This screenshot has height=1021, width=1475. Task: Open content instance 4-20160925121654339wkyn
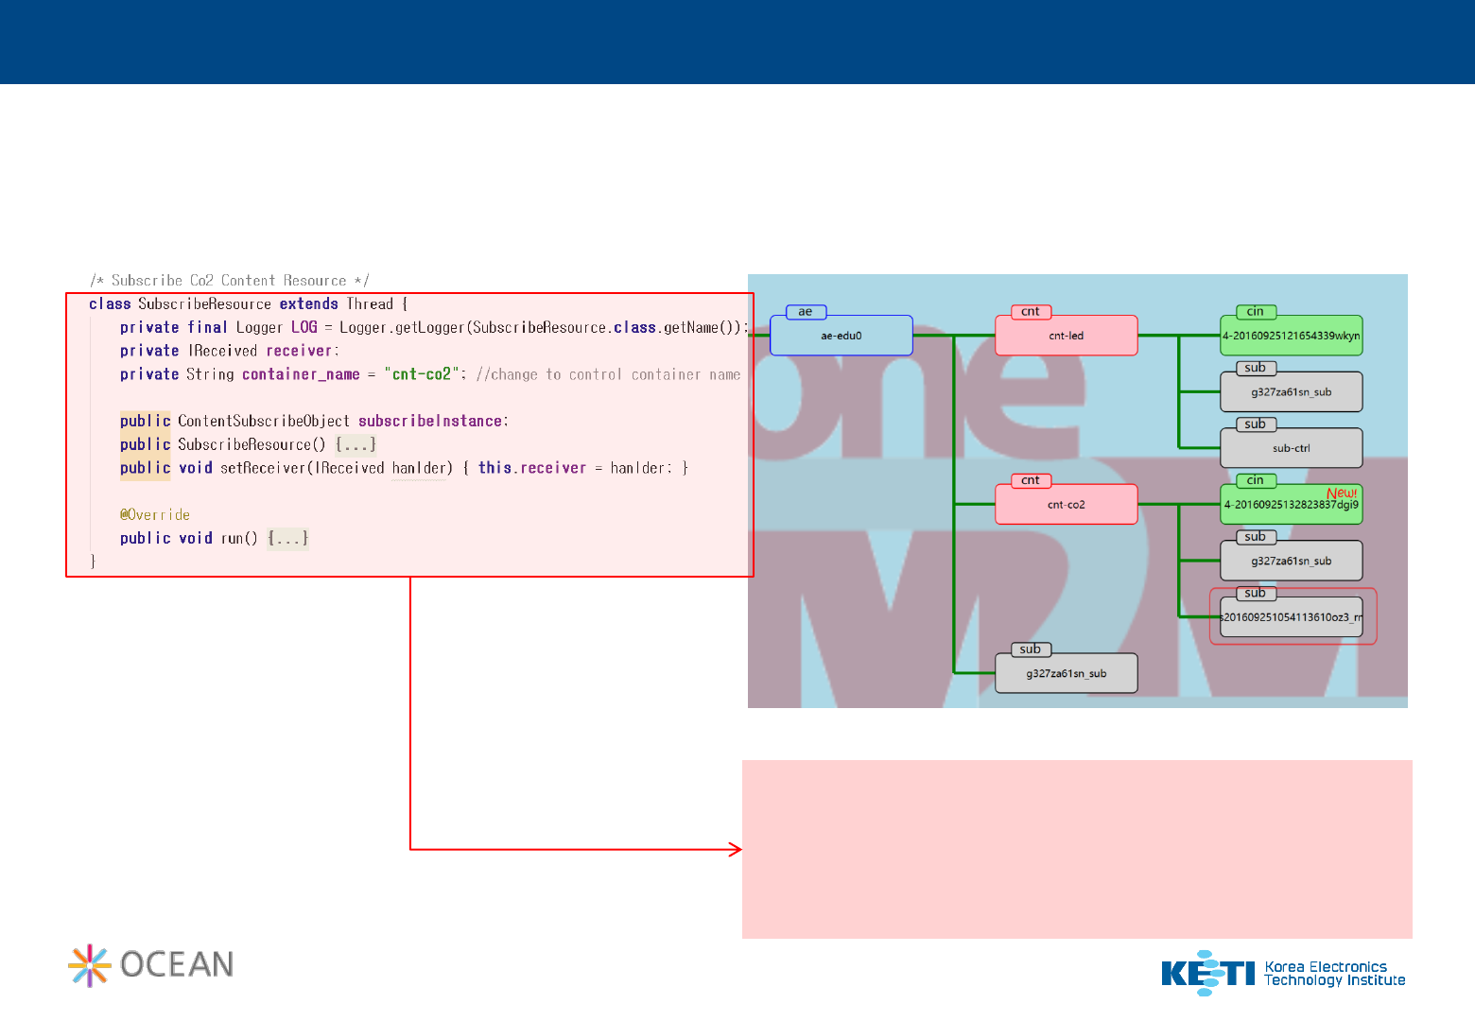tap(1292, 336)
